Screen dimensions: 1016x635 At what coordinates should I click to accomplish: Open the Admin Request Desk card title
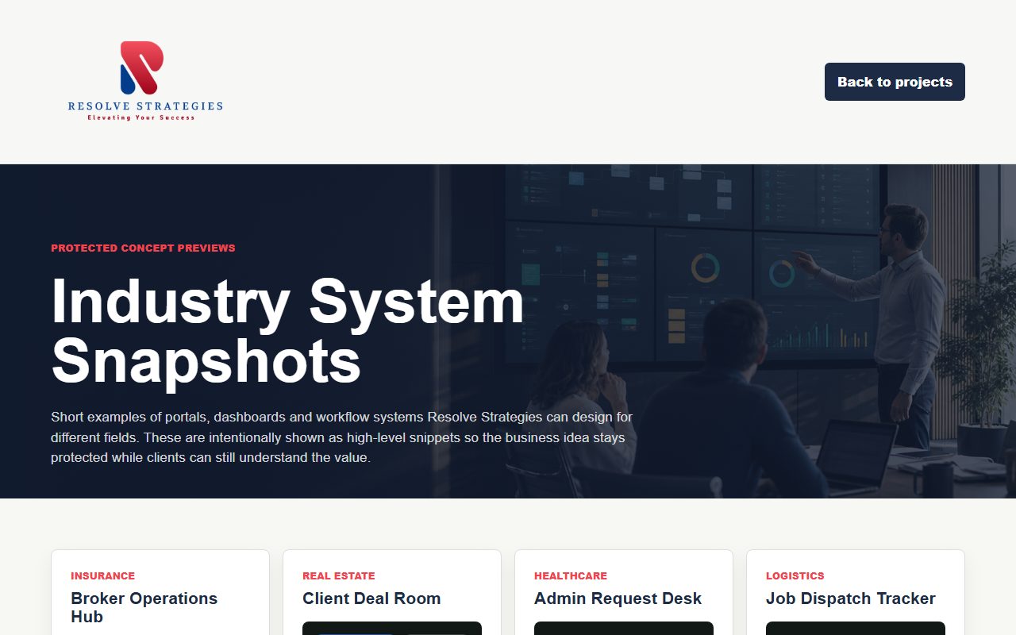(618, 598)
